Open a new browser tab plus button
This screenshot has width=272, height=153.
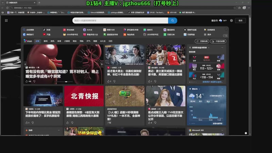[x=39, y=3]
